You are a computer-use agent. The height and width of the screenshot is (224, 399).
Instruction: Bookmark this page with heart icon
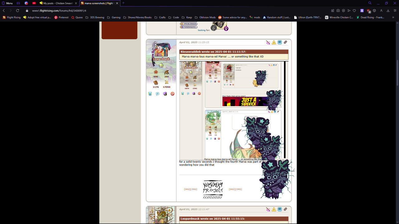(x=354, y=11)
